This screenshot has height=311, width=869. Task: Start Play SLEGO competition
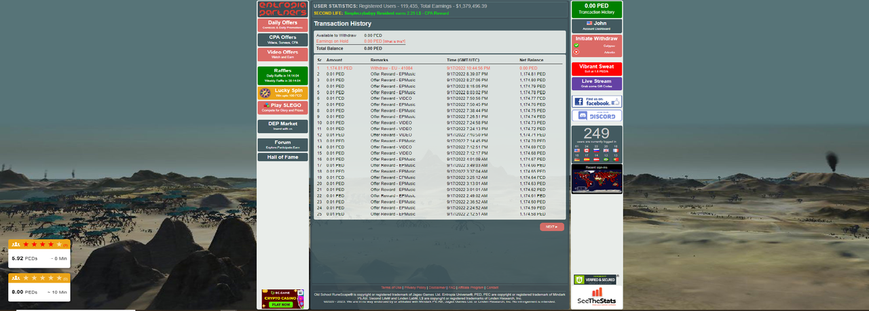click(x=282, y=107)
